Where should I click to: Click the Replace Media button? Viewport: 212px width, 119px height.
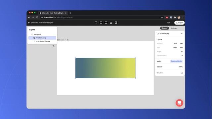[176, 61]
